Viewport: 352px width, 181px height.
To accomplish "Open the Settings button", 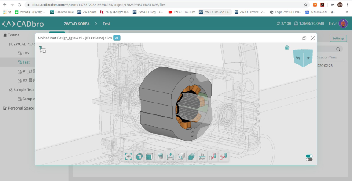I will pos(338,38).
